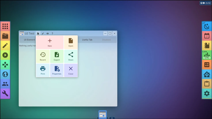Open the weather moon widget
This screenshot has width=212, height=119.
point(207,26)
